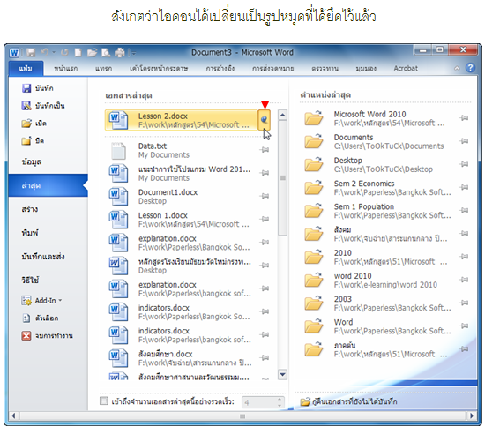Click the Redo icon in title bar

pos(64,52)
